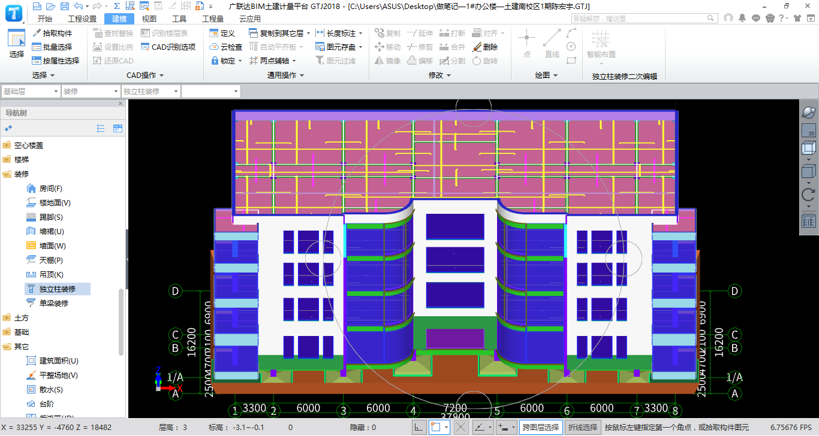Expand the 两点辅轴 dropdown
This screenshot has width=819, height=436.
[x=294, y=61]
